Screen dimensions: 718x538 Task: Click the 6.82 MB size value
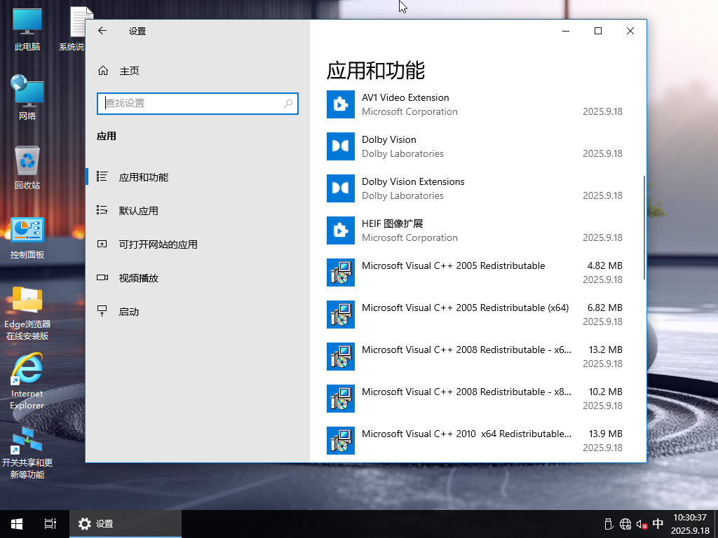coord(605,308)
